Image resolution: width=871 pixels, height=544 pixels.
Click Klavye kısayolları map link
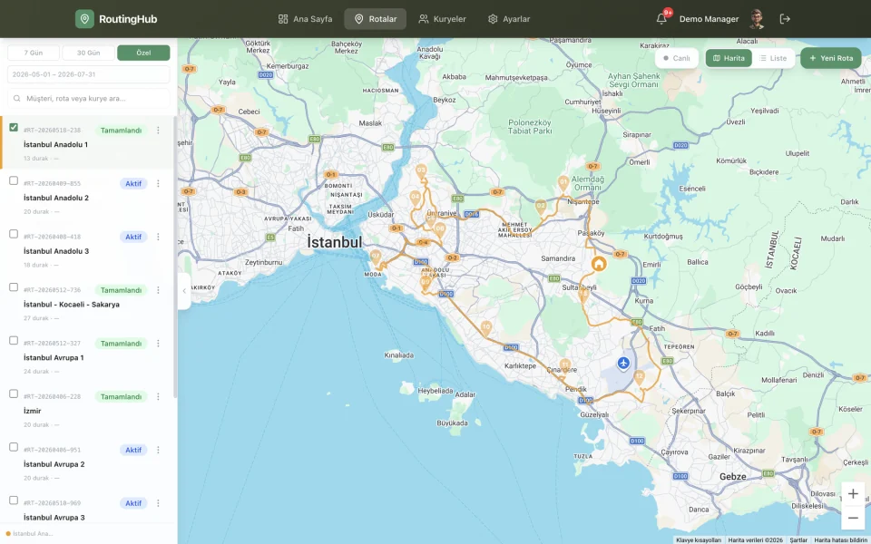click(x=699, y=540)
